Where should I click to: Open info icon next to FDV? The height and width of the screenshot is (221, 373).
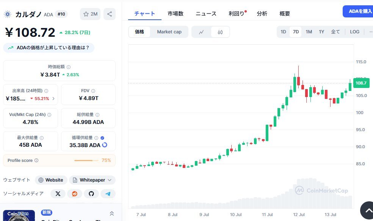93,91
